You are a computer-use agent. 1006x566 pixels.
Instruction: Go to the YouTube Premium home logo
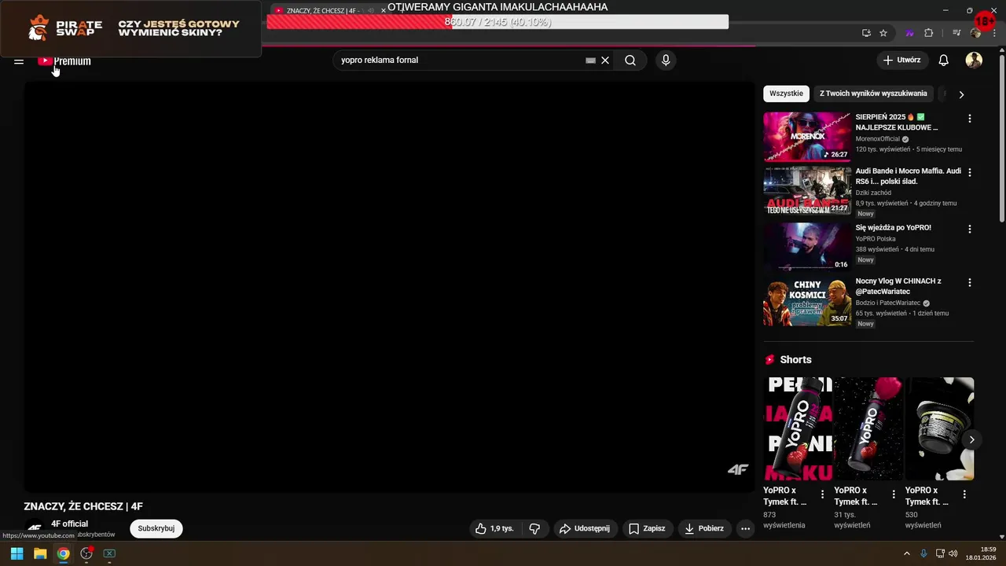coord(64,61)
